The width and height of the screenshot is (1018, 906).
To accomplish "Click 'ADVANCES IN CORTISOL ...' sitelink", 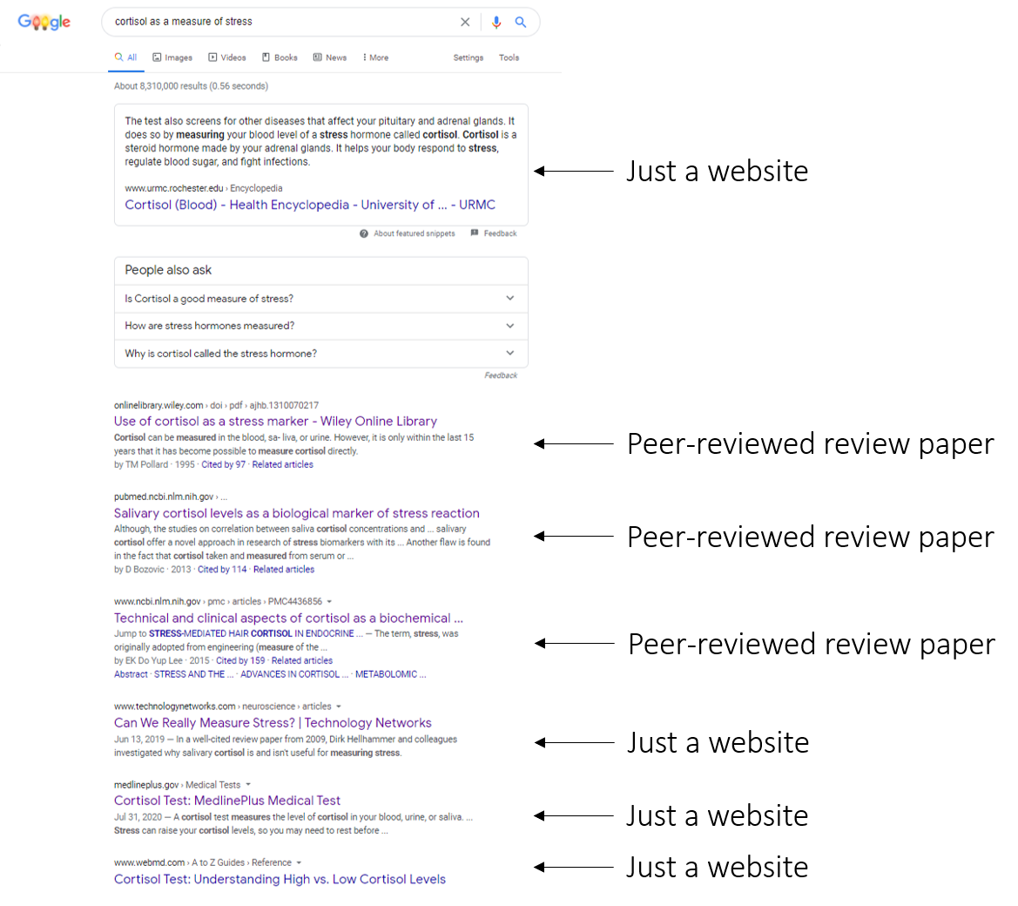I will (294, 675).
